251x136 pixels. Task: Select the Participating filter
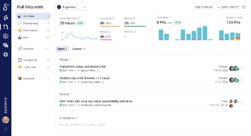point(30,23)
